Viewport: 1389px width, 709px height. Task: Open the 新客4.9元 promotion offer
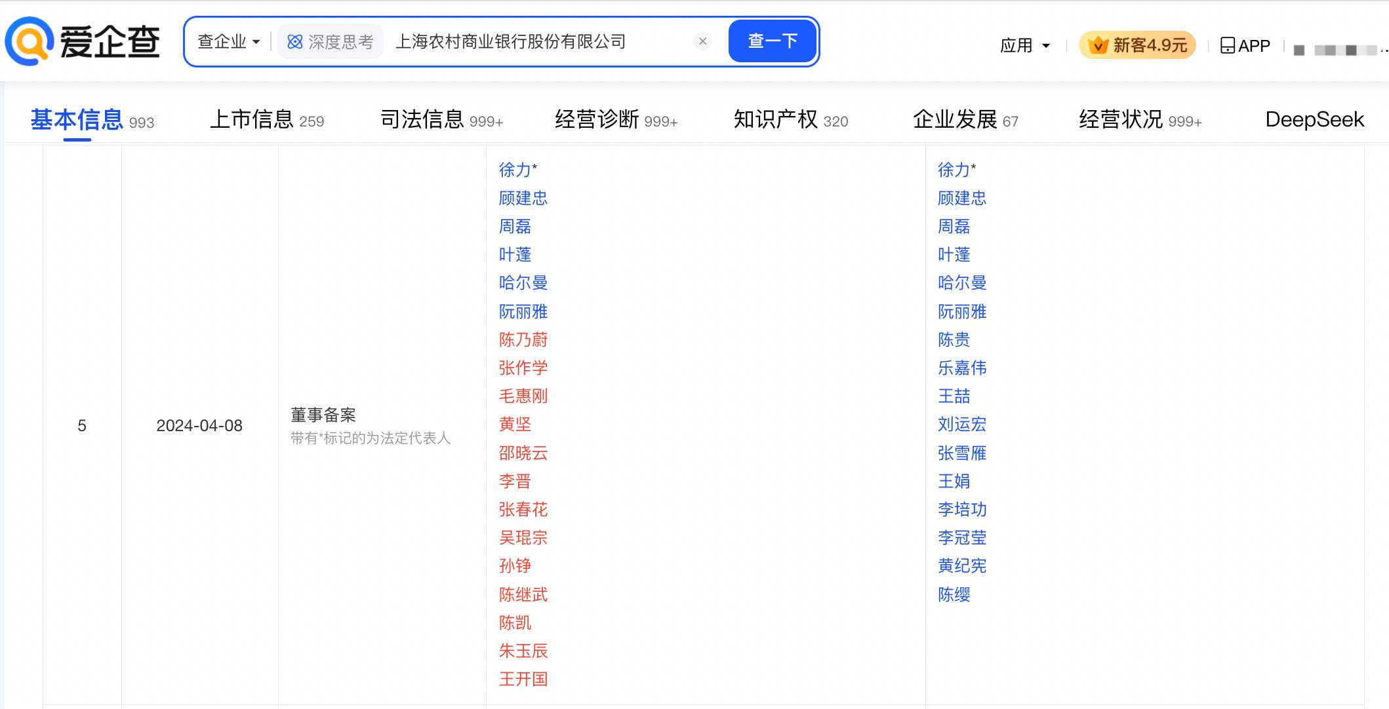click(1137, 45)
